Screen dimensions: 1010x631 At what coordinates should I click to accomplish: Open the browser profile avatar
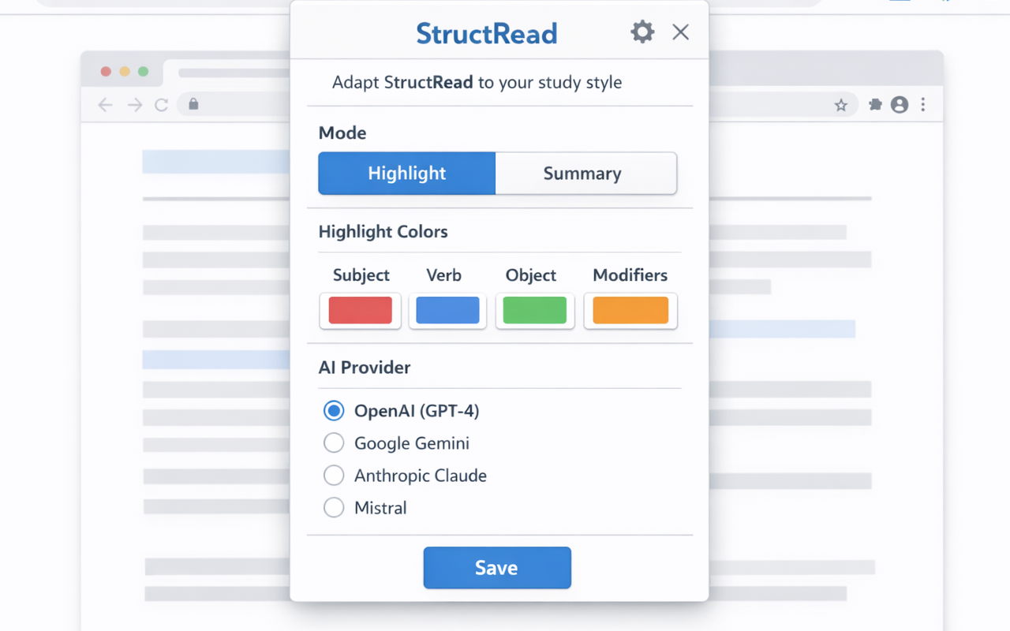coord(900,105)
